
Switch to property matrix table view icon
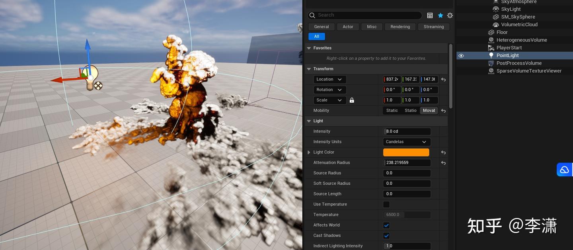click(430, 16)
